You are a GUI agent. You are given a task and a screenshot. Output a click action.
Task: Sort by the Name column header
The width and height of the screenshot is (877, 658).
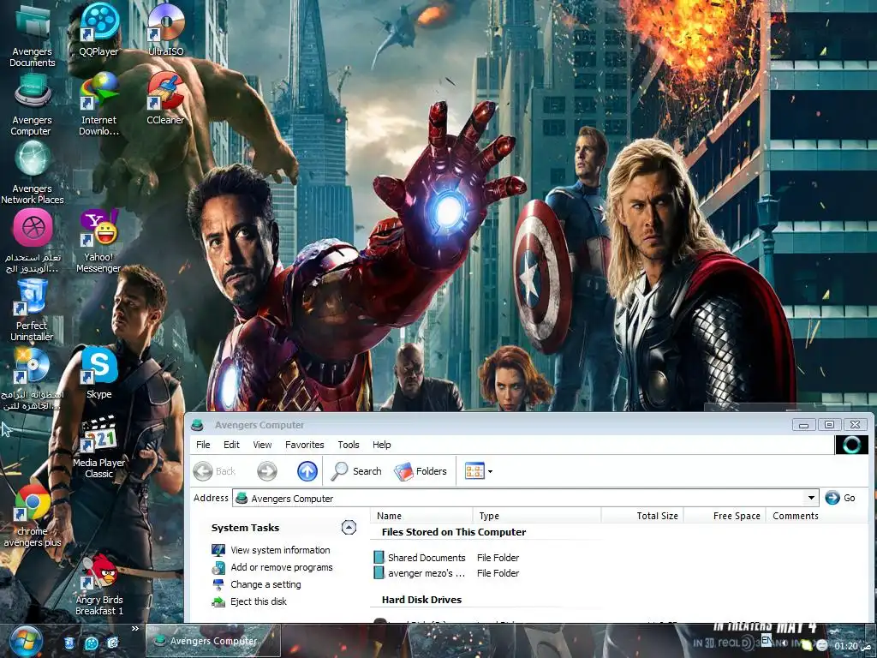[x=422, y=515]
